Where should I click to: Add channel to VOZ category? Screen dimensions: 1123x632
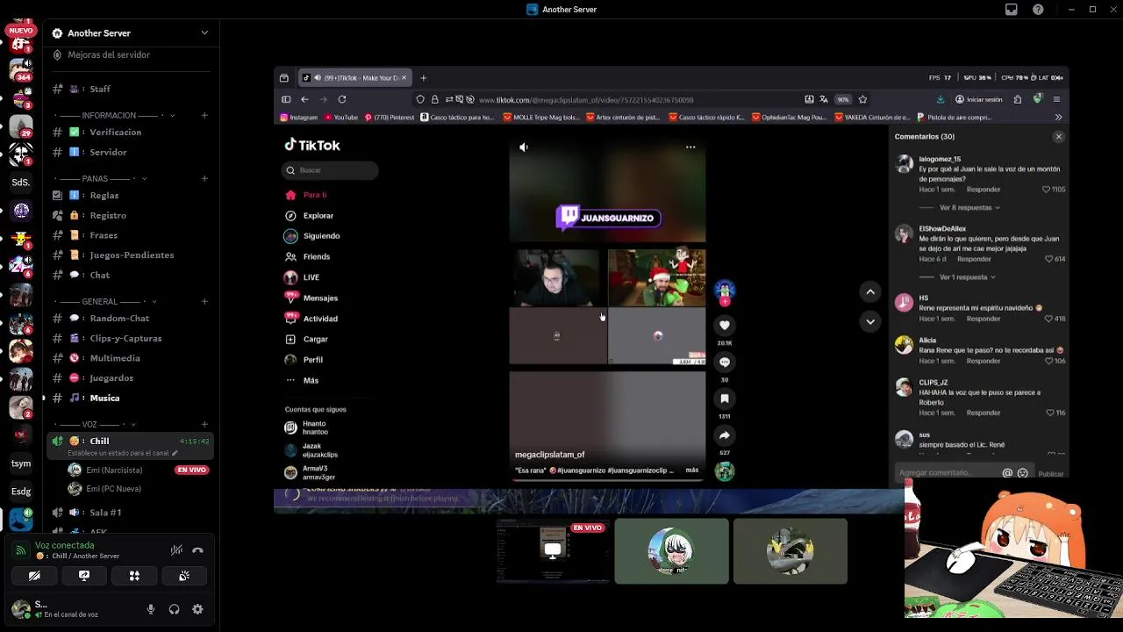coord(204,424)
